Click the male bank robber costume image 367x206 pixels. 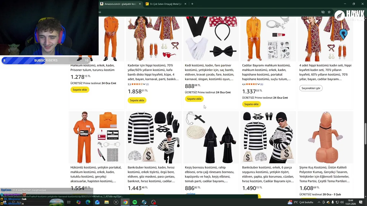(268, 137)
